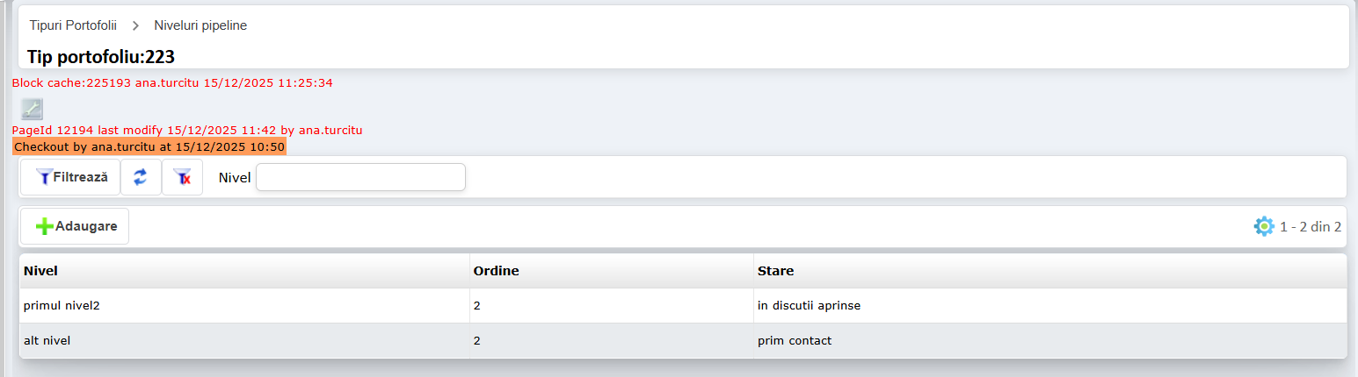Click the Ordine value in 'alt nivel' row
Screen dimensions: 1358x377
click(x=477, y=340)
